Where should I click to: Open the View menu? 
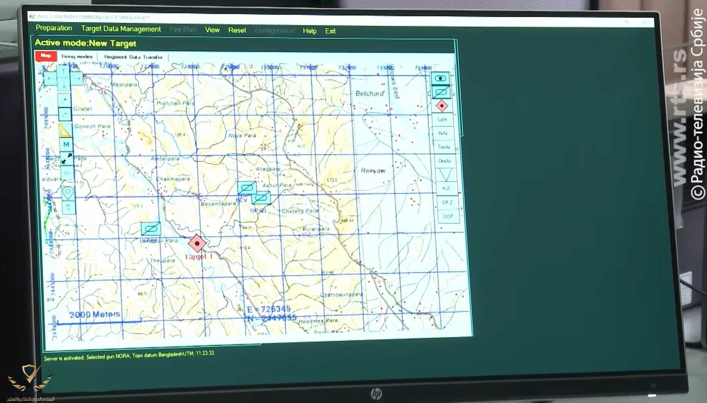pyautogui.click(x=212, y=30)
